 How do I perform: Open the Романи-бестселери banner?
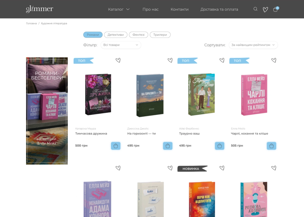coord(47,111)
